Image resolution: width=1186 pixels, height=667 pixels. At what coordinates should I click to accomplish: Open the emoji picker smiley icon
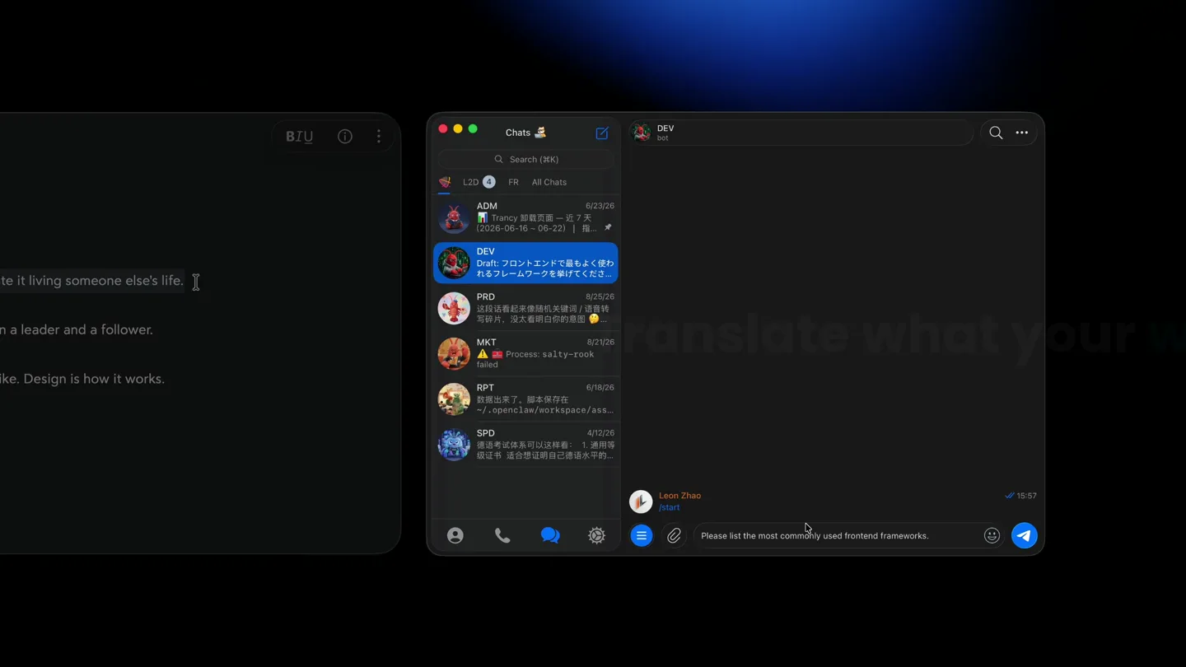click(x=992, y=536)
